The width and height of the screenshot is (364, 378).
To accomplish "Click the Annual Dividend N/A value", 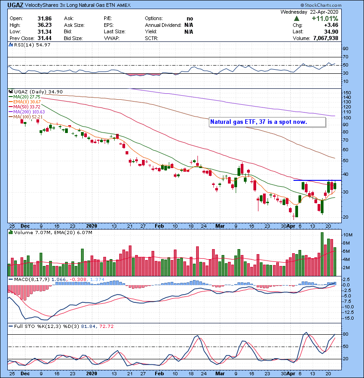I will tap(189, 25).
